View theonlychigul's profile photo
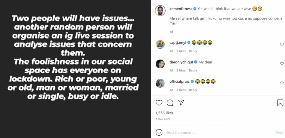285x138 pixels. pos(160,64)
